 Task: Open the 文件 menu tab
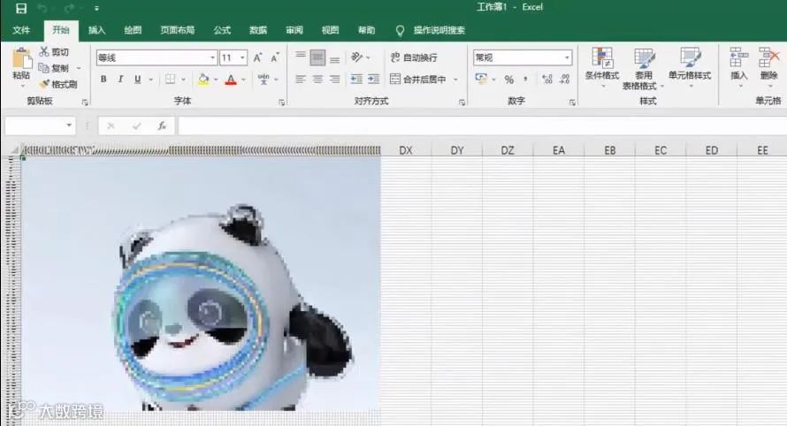[x=21, y=30]
